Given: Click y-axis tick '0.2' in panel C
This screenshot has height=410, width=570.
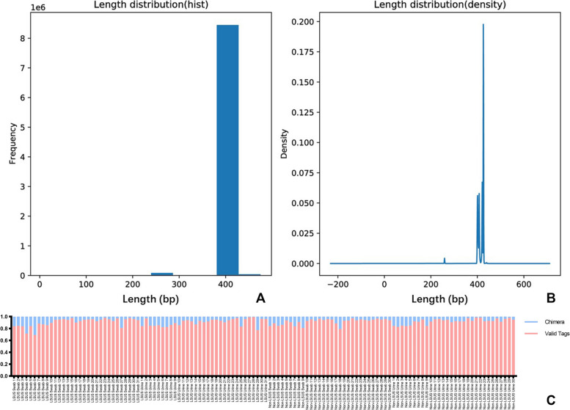Looking at the screenshot, I should pos(4,365).
